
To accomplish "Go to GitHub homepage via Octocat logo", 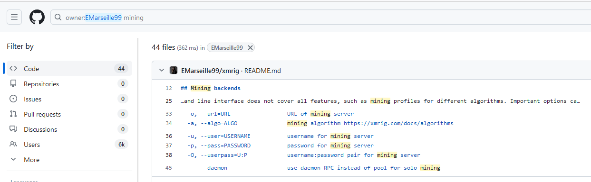I will click(x=37, y=18).
